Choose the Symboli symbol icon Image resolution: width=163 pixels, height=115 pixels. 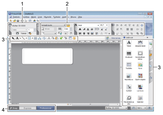(129, 87)
